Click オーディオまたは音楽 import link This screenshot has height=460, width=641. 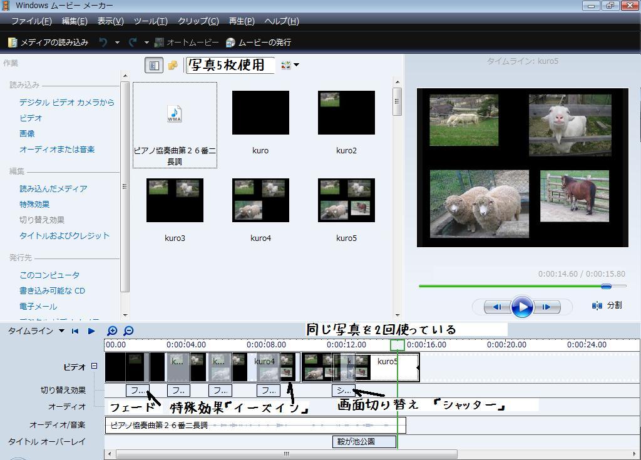[x=57, y=149]
